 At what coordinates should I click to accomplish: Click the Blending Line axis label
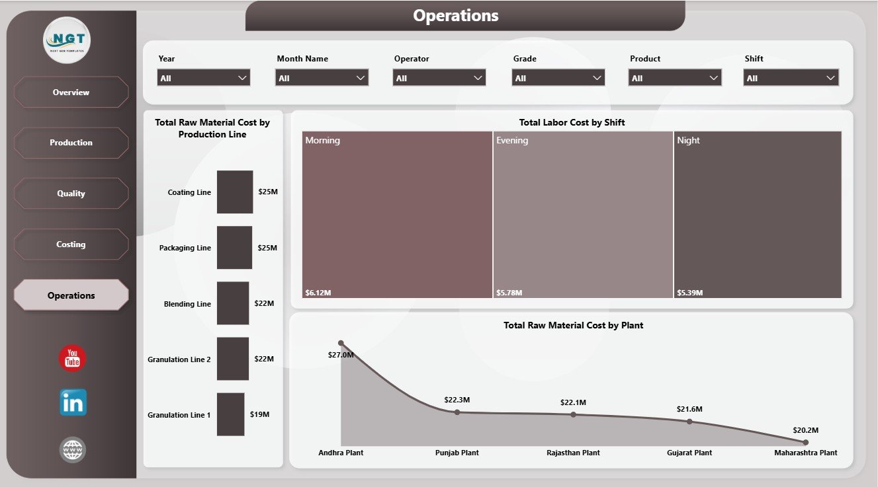click(x=188, y=304)
